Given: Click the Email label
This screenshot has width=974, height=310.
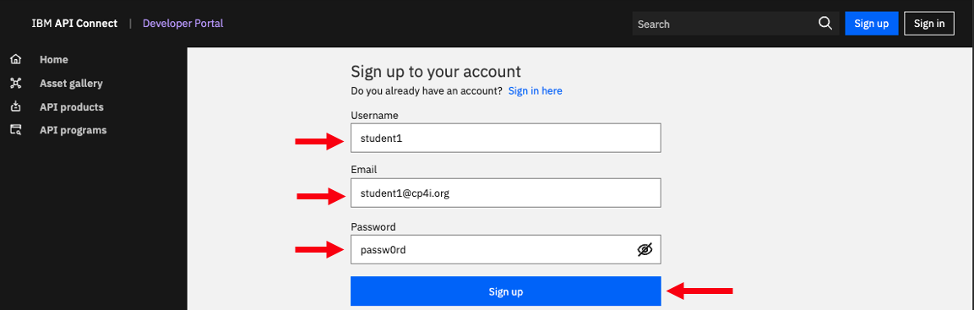Looking at the screenshot, I should (x=364, y=170).
